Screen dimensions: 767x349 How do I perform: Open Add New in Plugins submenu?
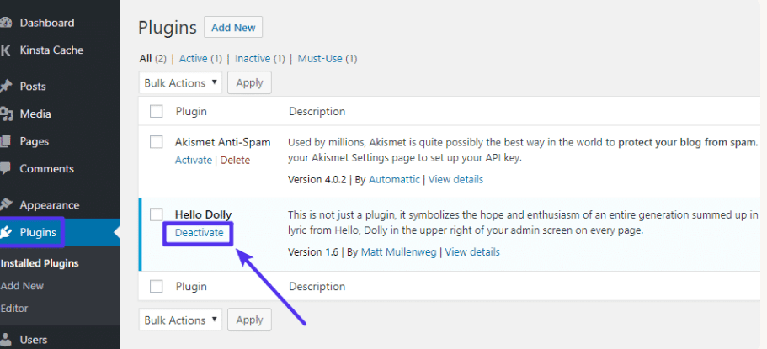(x=23, y=286)
